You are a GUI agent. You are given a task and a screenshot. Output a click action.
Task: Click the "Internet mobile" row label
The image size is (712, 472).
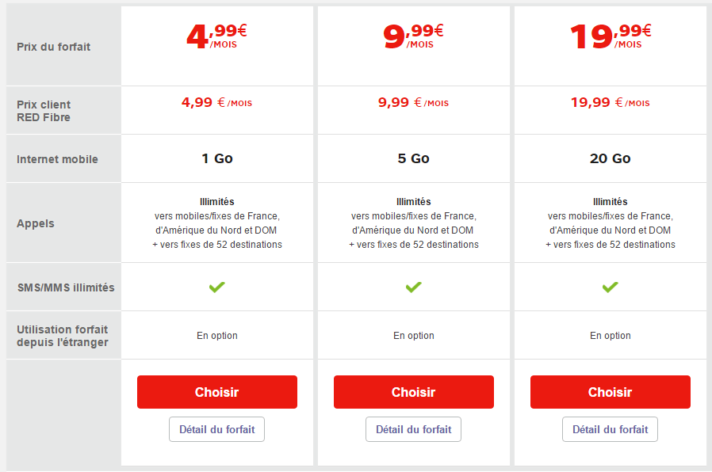[57, 159]
